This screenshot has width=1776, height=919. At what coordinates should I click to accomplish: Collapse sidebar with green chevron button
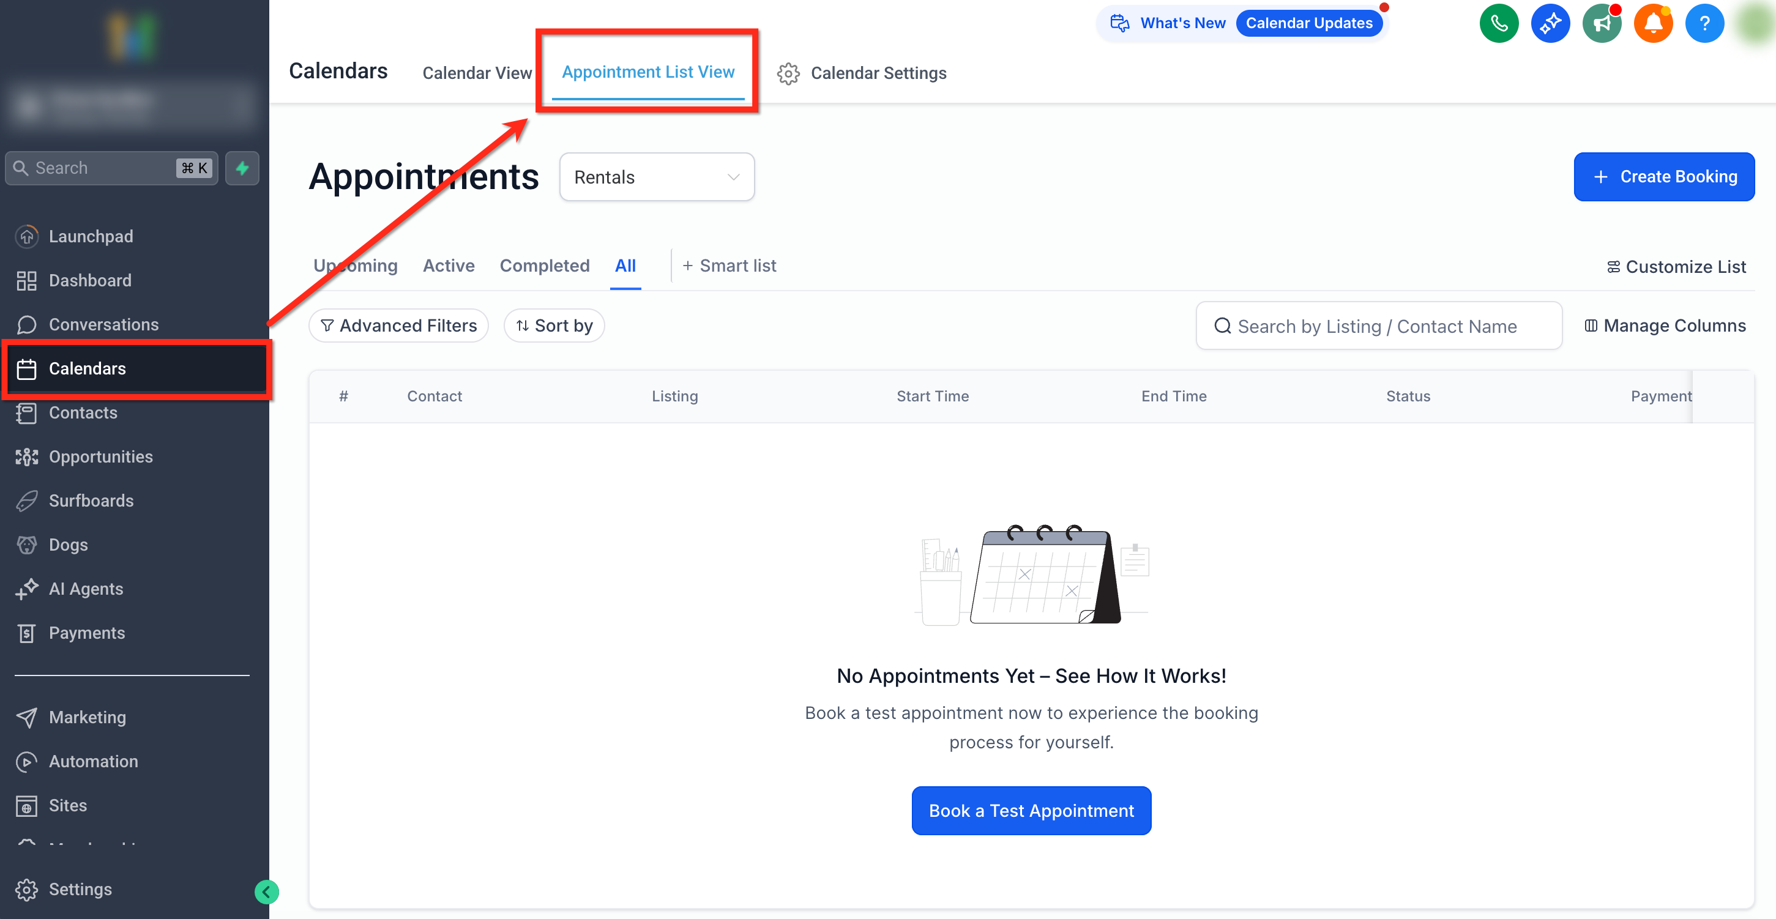pos(266,891)
